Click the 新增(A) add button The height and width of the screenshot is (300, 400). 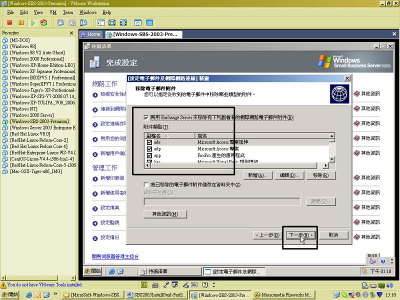point(258,175)
